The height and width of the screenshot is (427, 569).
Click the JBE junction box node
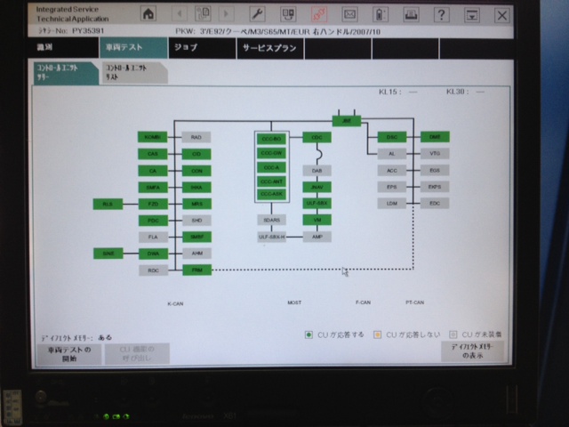coord(347,120)
